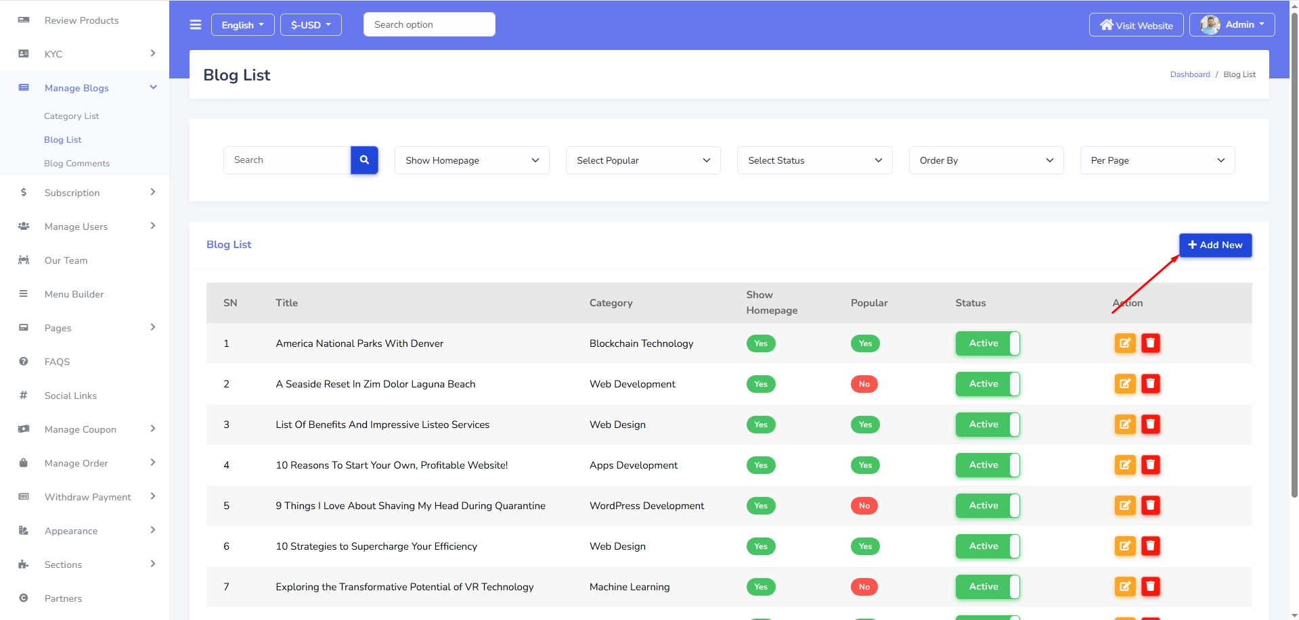
Task: Click the Subscription dollar icon in sidebar
Action: (24, 193)
